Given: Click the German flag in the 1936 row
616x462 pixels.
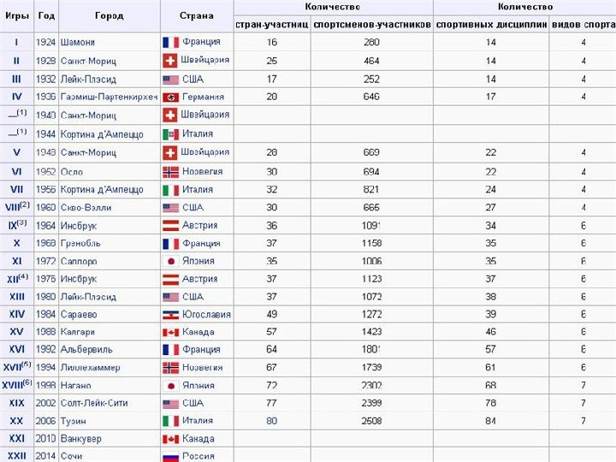Looking at the screenshot, I should [x=170, y=97].
